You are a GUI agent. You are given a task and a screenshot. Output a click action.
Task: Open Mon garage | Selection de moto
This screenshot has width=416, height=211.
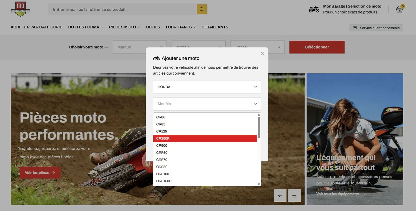(352, 6)
